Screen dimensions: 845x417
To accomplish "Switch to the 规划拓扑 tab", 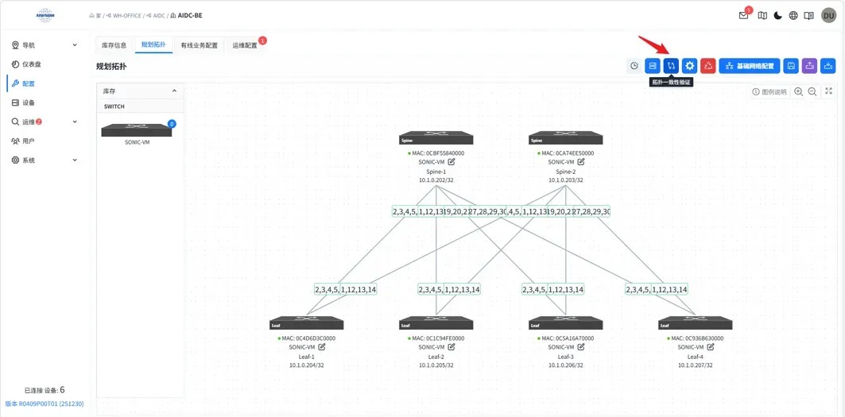I will click(x=153, y=44).
